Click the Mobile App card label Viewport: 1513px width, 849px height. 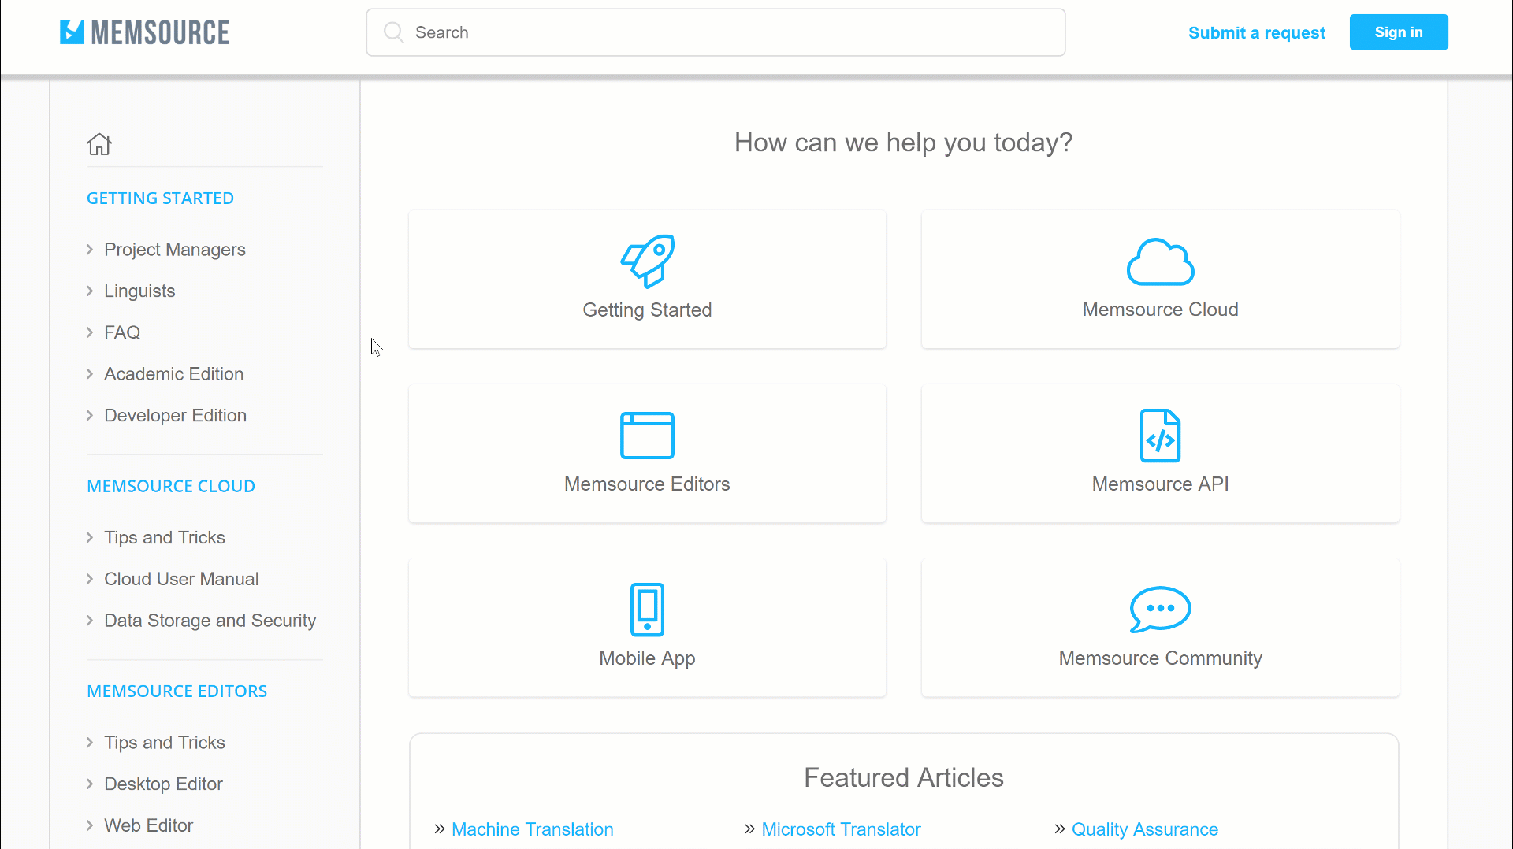click(648, 658)
